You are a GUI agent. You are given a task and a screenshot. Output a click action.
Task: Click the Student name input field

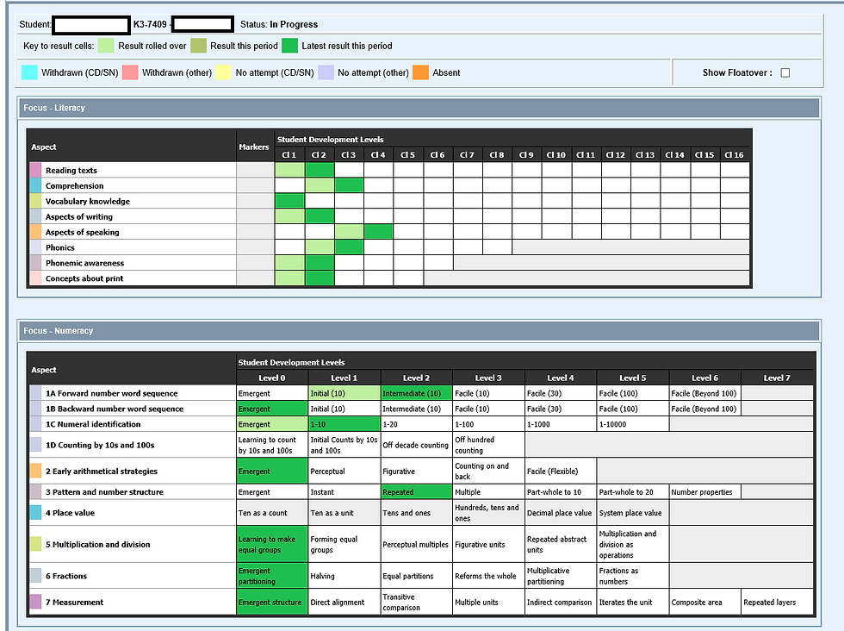[x=90, y=24]
